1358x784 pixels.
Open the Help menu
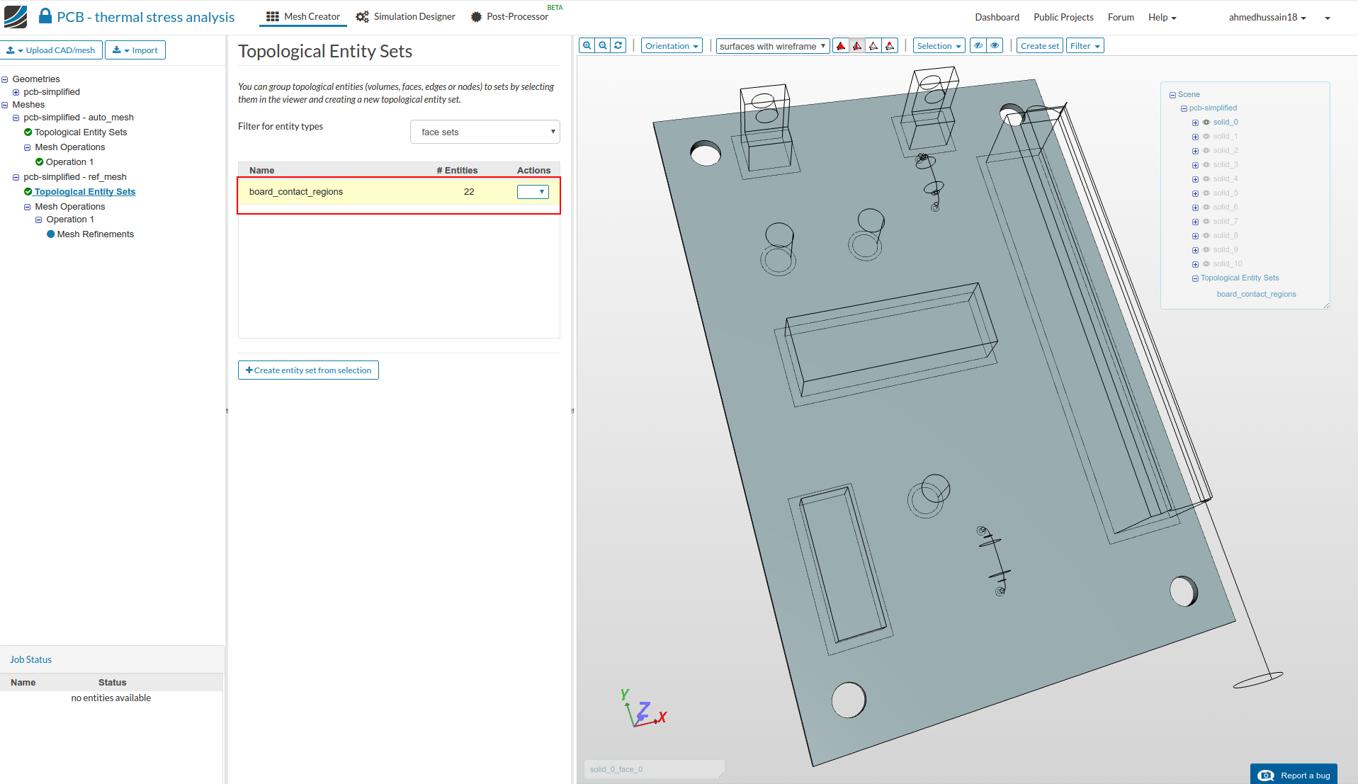click(x=1162, y=17)
